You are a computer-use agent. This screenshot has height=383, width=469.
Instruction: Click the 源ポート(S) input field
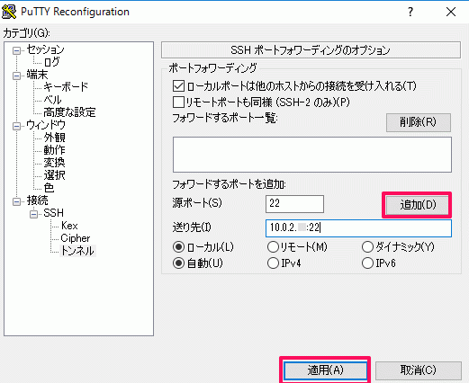click(x=294, y=204)
